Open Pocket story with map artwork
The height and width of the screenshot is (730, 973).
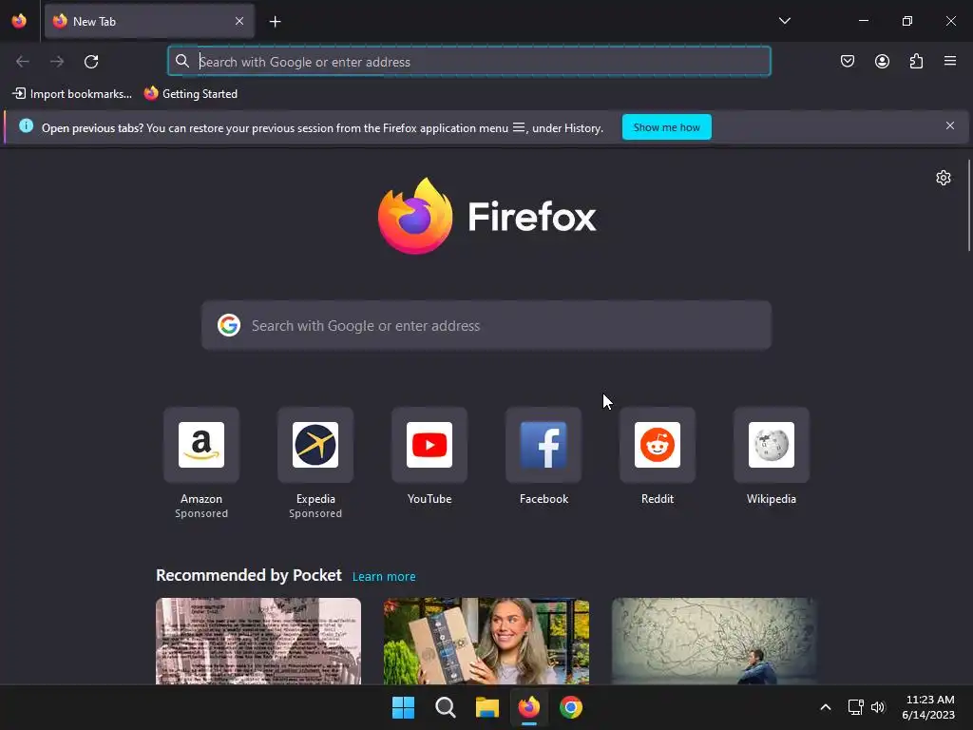coord(714,642)
